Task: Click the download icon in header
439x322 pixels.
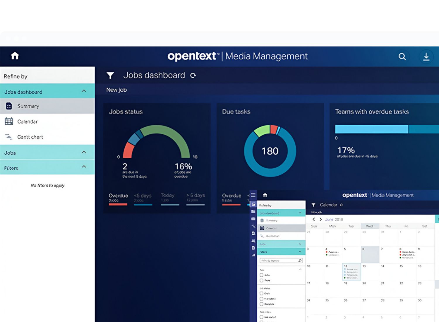Action: point(426,56)
